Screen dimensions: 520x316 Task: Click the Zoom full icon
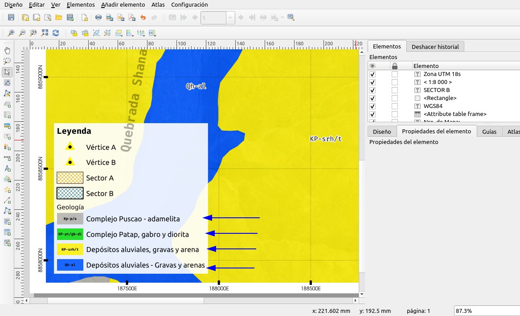(x=45, y=33)
